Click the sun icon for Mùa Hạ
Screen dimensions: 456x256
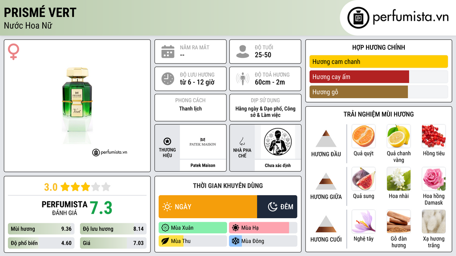coord(236,228)
